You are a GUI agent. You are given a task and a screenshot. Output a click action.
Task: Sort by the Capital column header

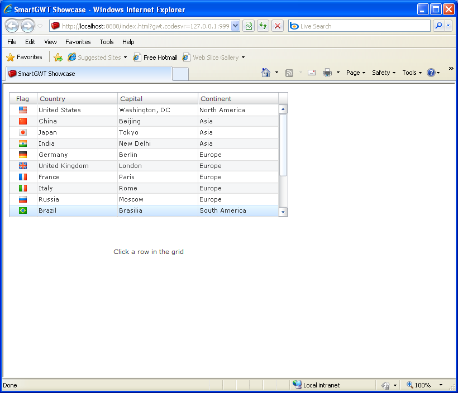pos(158,99)
